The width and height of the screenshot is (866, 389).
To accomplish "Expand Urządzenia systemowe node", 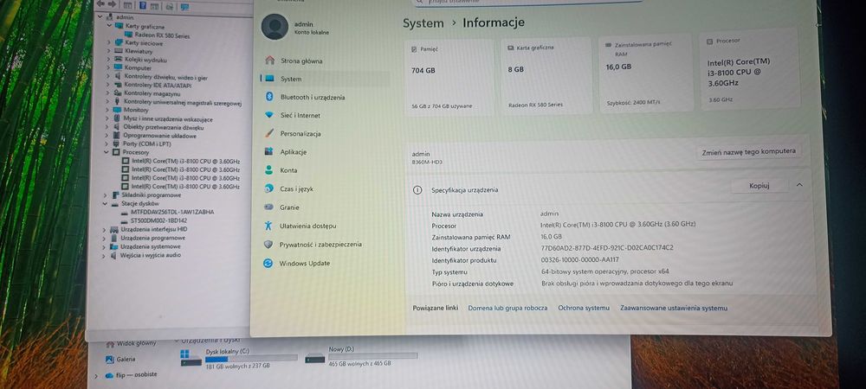I will click(105, 246).
